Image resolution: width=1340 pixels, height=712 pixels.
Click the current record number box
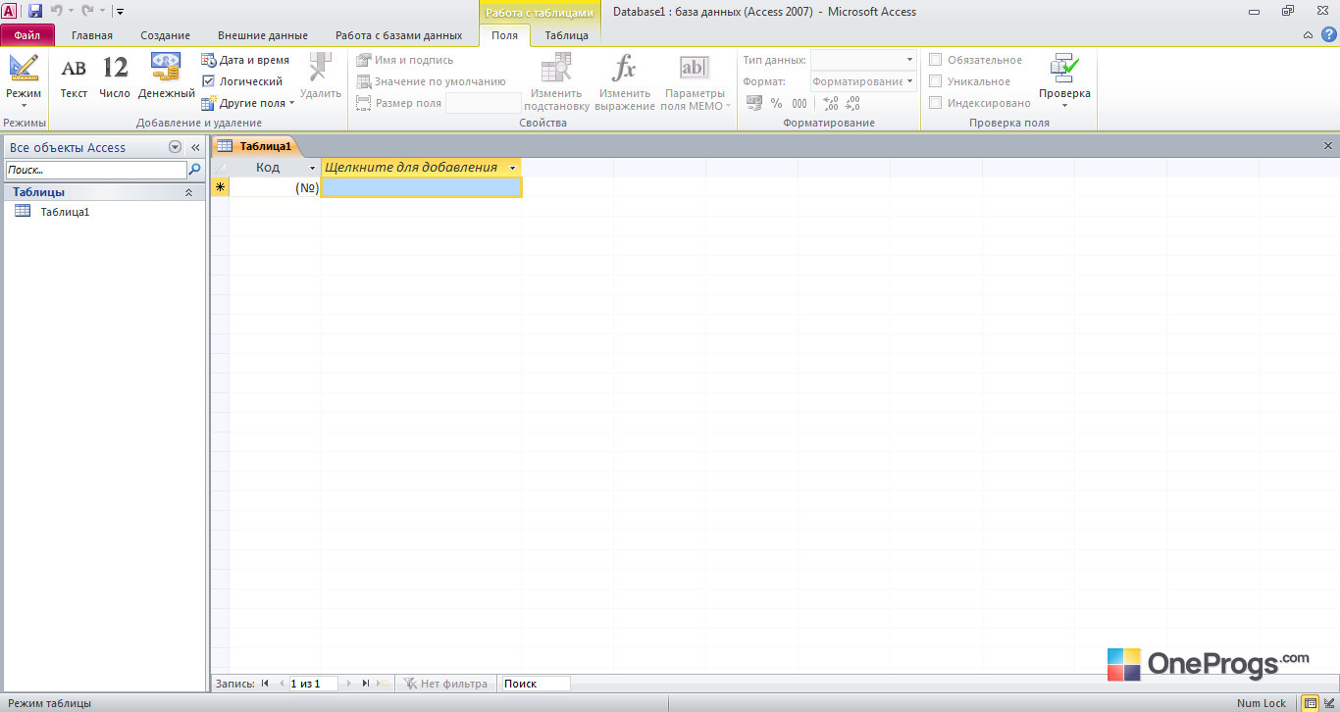click(312, 684)
